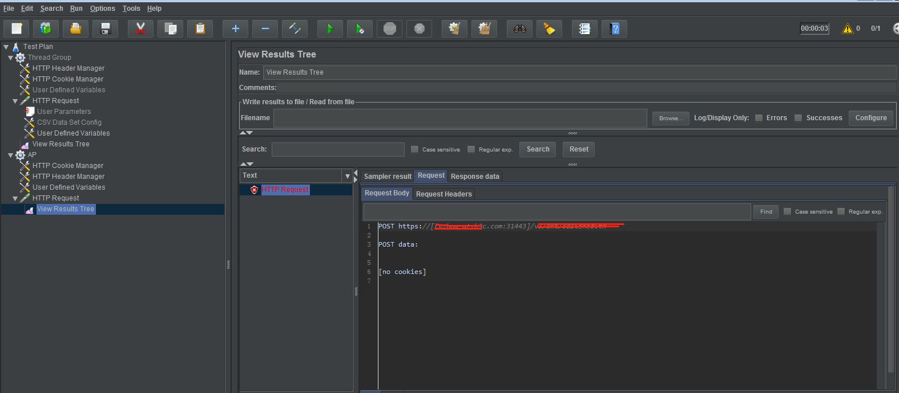Click the Reset search brush icon
The height and width of the screenshot is (393, 899).
[549, 28]
